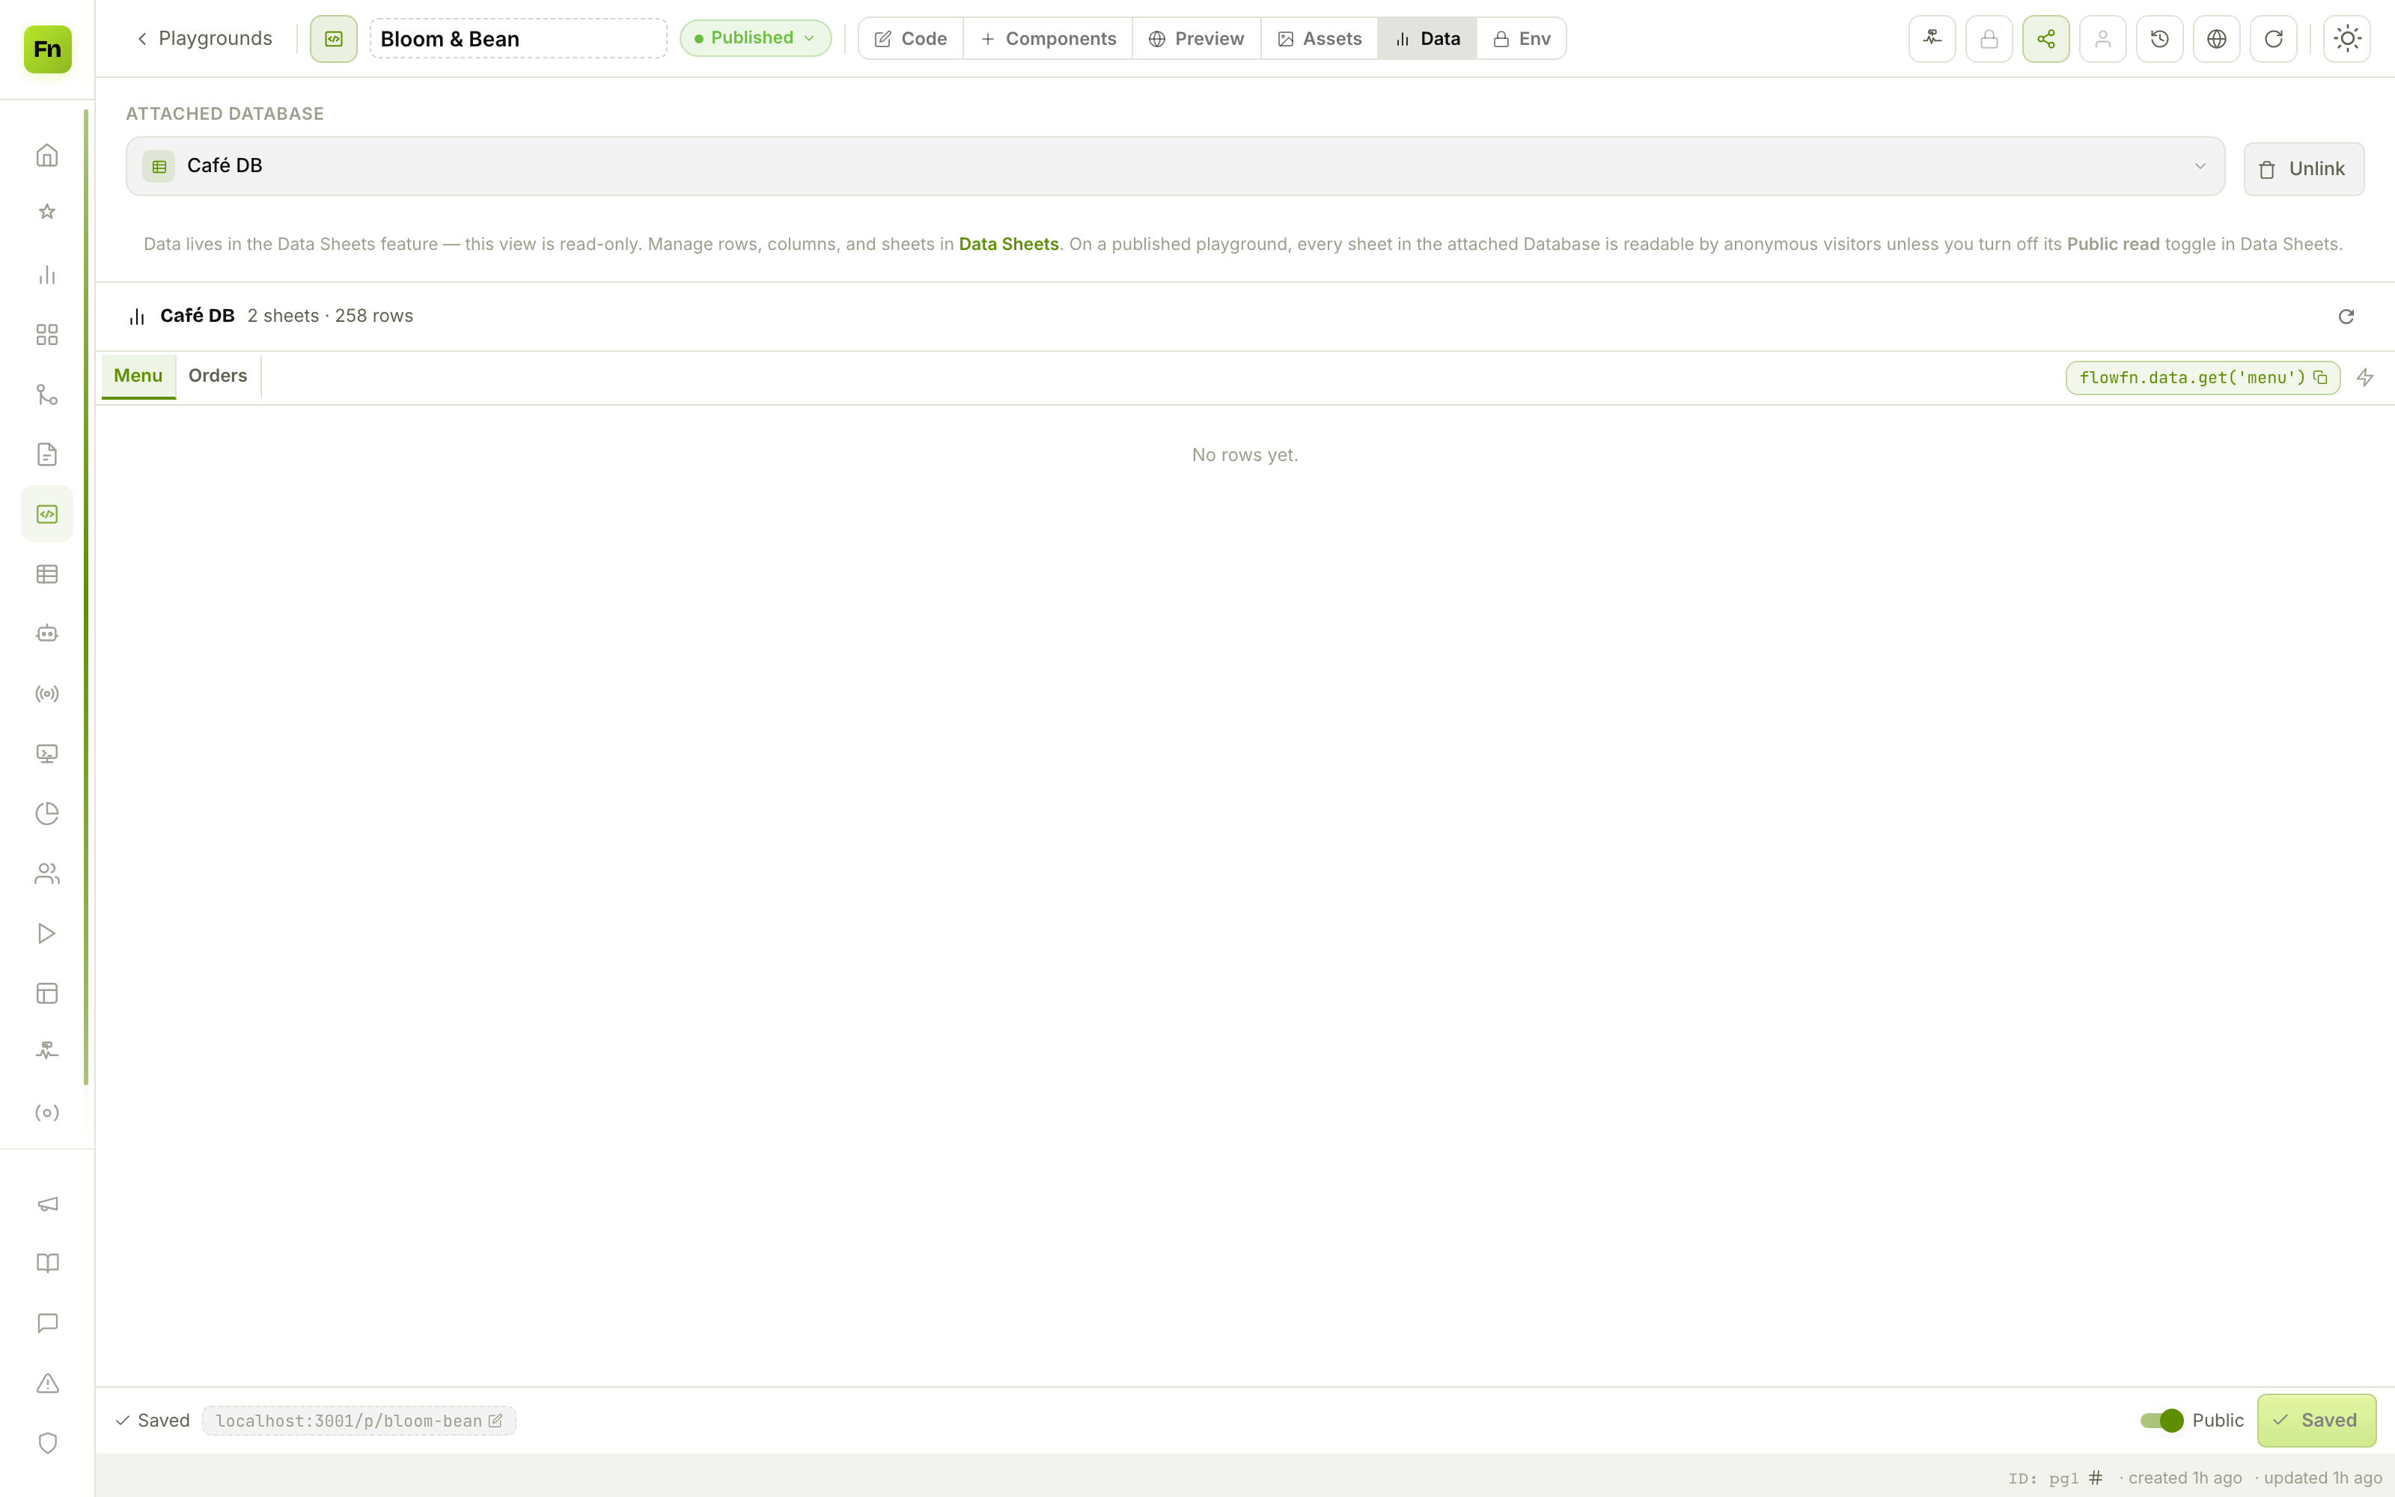Screen dimensions: 2395x1497
Task: Select the Menu sheet tab
Action: [138, 376]
